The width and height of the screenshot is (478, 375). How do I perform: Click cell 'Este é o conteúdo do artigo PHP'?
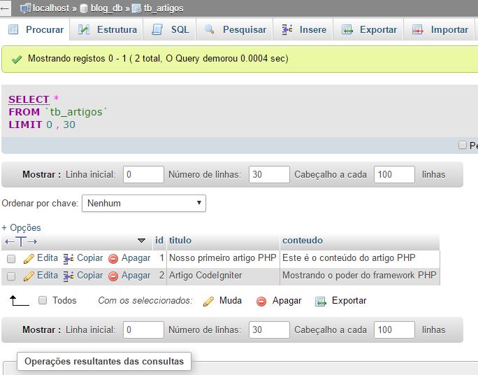(x=360, y=258)
